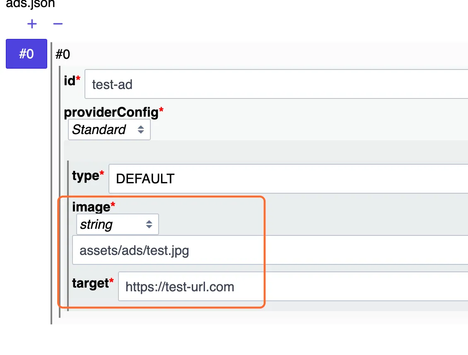Click the #0 item heading text
Image resolution: width=468 pixels, height=355 pixels.
click(63, 54)
